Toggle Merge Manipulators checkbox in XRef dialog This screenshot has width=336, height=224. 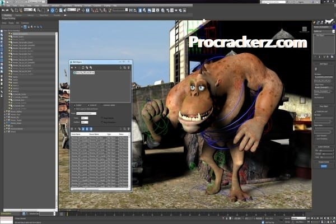coord(102,122)
